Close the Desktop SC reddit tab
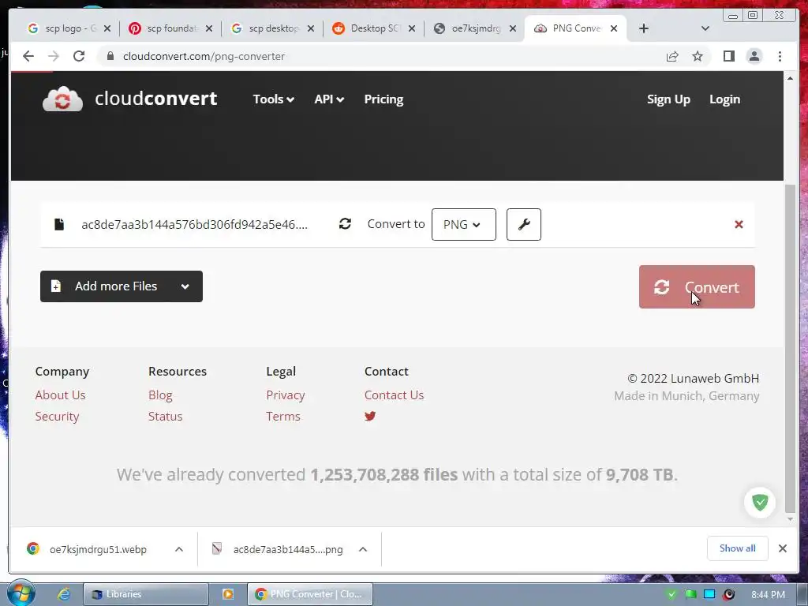The image size is (808, 606). coord(412,29)
